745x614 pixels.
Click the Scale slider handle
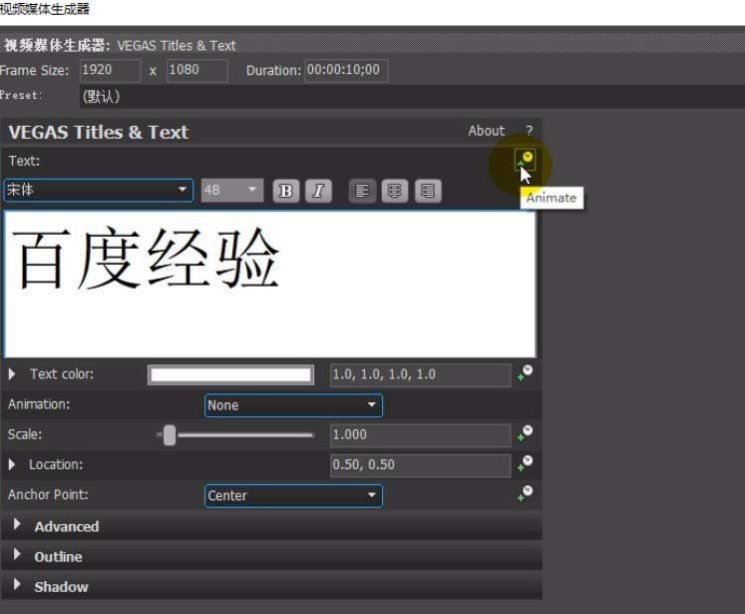[x=170, y=435]
